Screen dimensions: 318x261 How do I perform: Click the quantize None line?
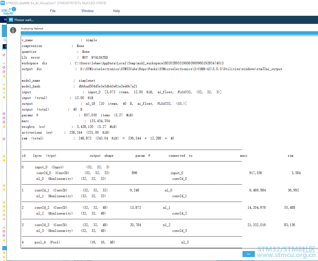click(56, 52)
